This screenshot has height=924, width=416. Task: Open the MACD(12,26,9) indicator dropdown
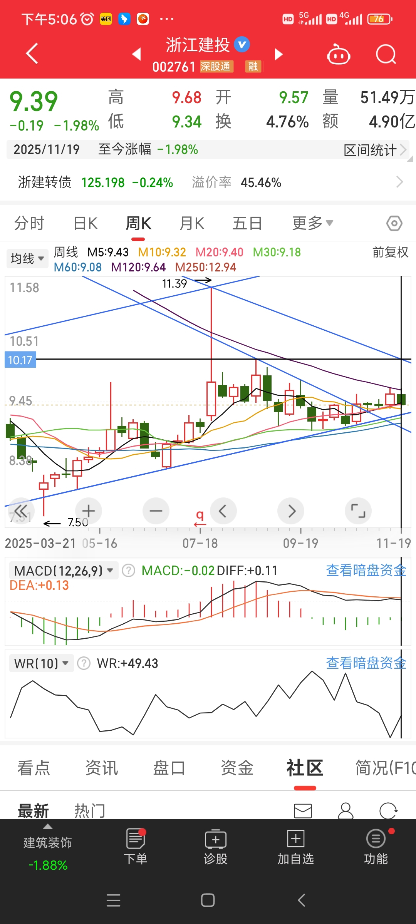(64, 571)
